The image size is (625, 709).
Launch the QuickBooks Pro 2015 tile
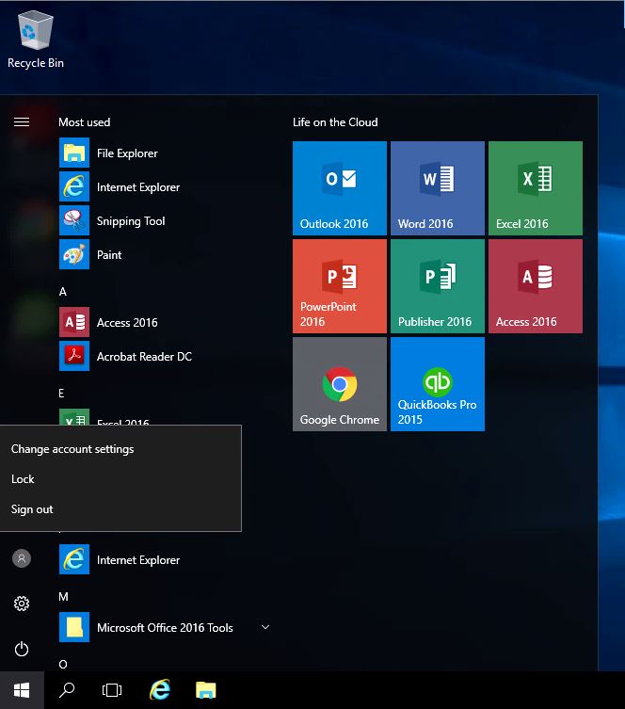(438, 384)
